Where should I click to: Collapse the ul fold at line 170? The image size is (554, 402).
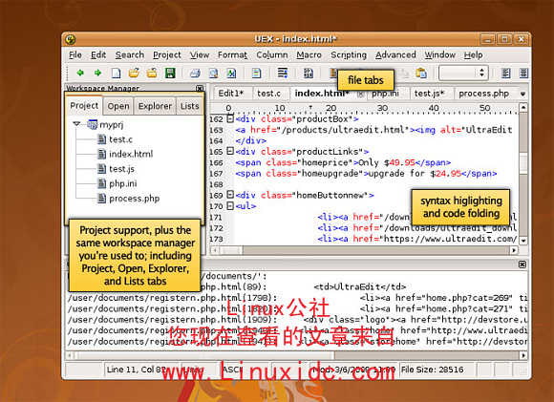(x=230, y=205)
